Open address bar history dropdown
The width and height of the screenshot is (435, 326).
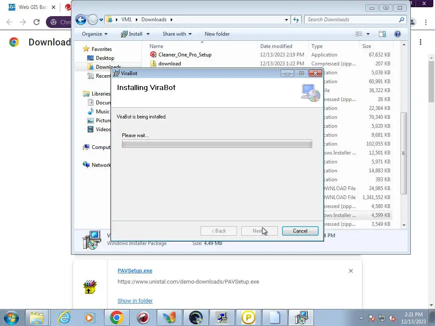point(286,20)
